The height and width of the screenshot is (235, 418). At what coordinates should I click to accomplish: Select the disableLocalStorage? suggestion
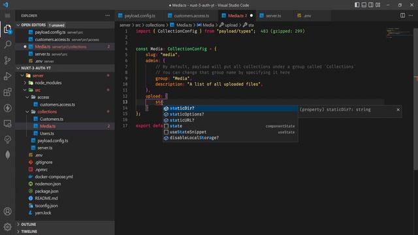[x=231, y=138]
